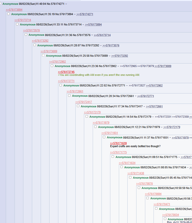The height and width of the screenshot is (223, 192).
Task: Follow red quote link >>576173714
Action: pos(23,20)
